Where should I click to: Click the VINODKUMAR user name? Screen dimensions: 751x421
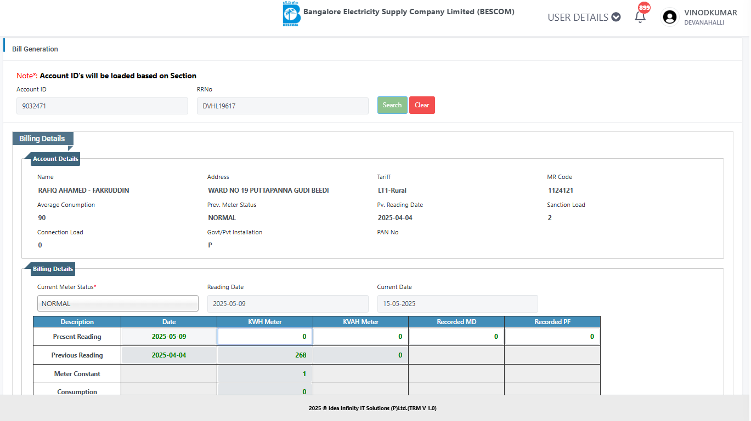click(711, 13)
